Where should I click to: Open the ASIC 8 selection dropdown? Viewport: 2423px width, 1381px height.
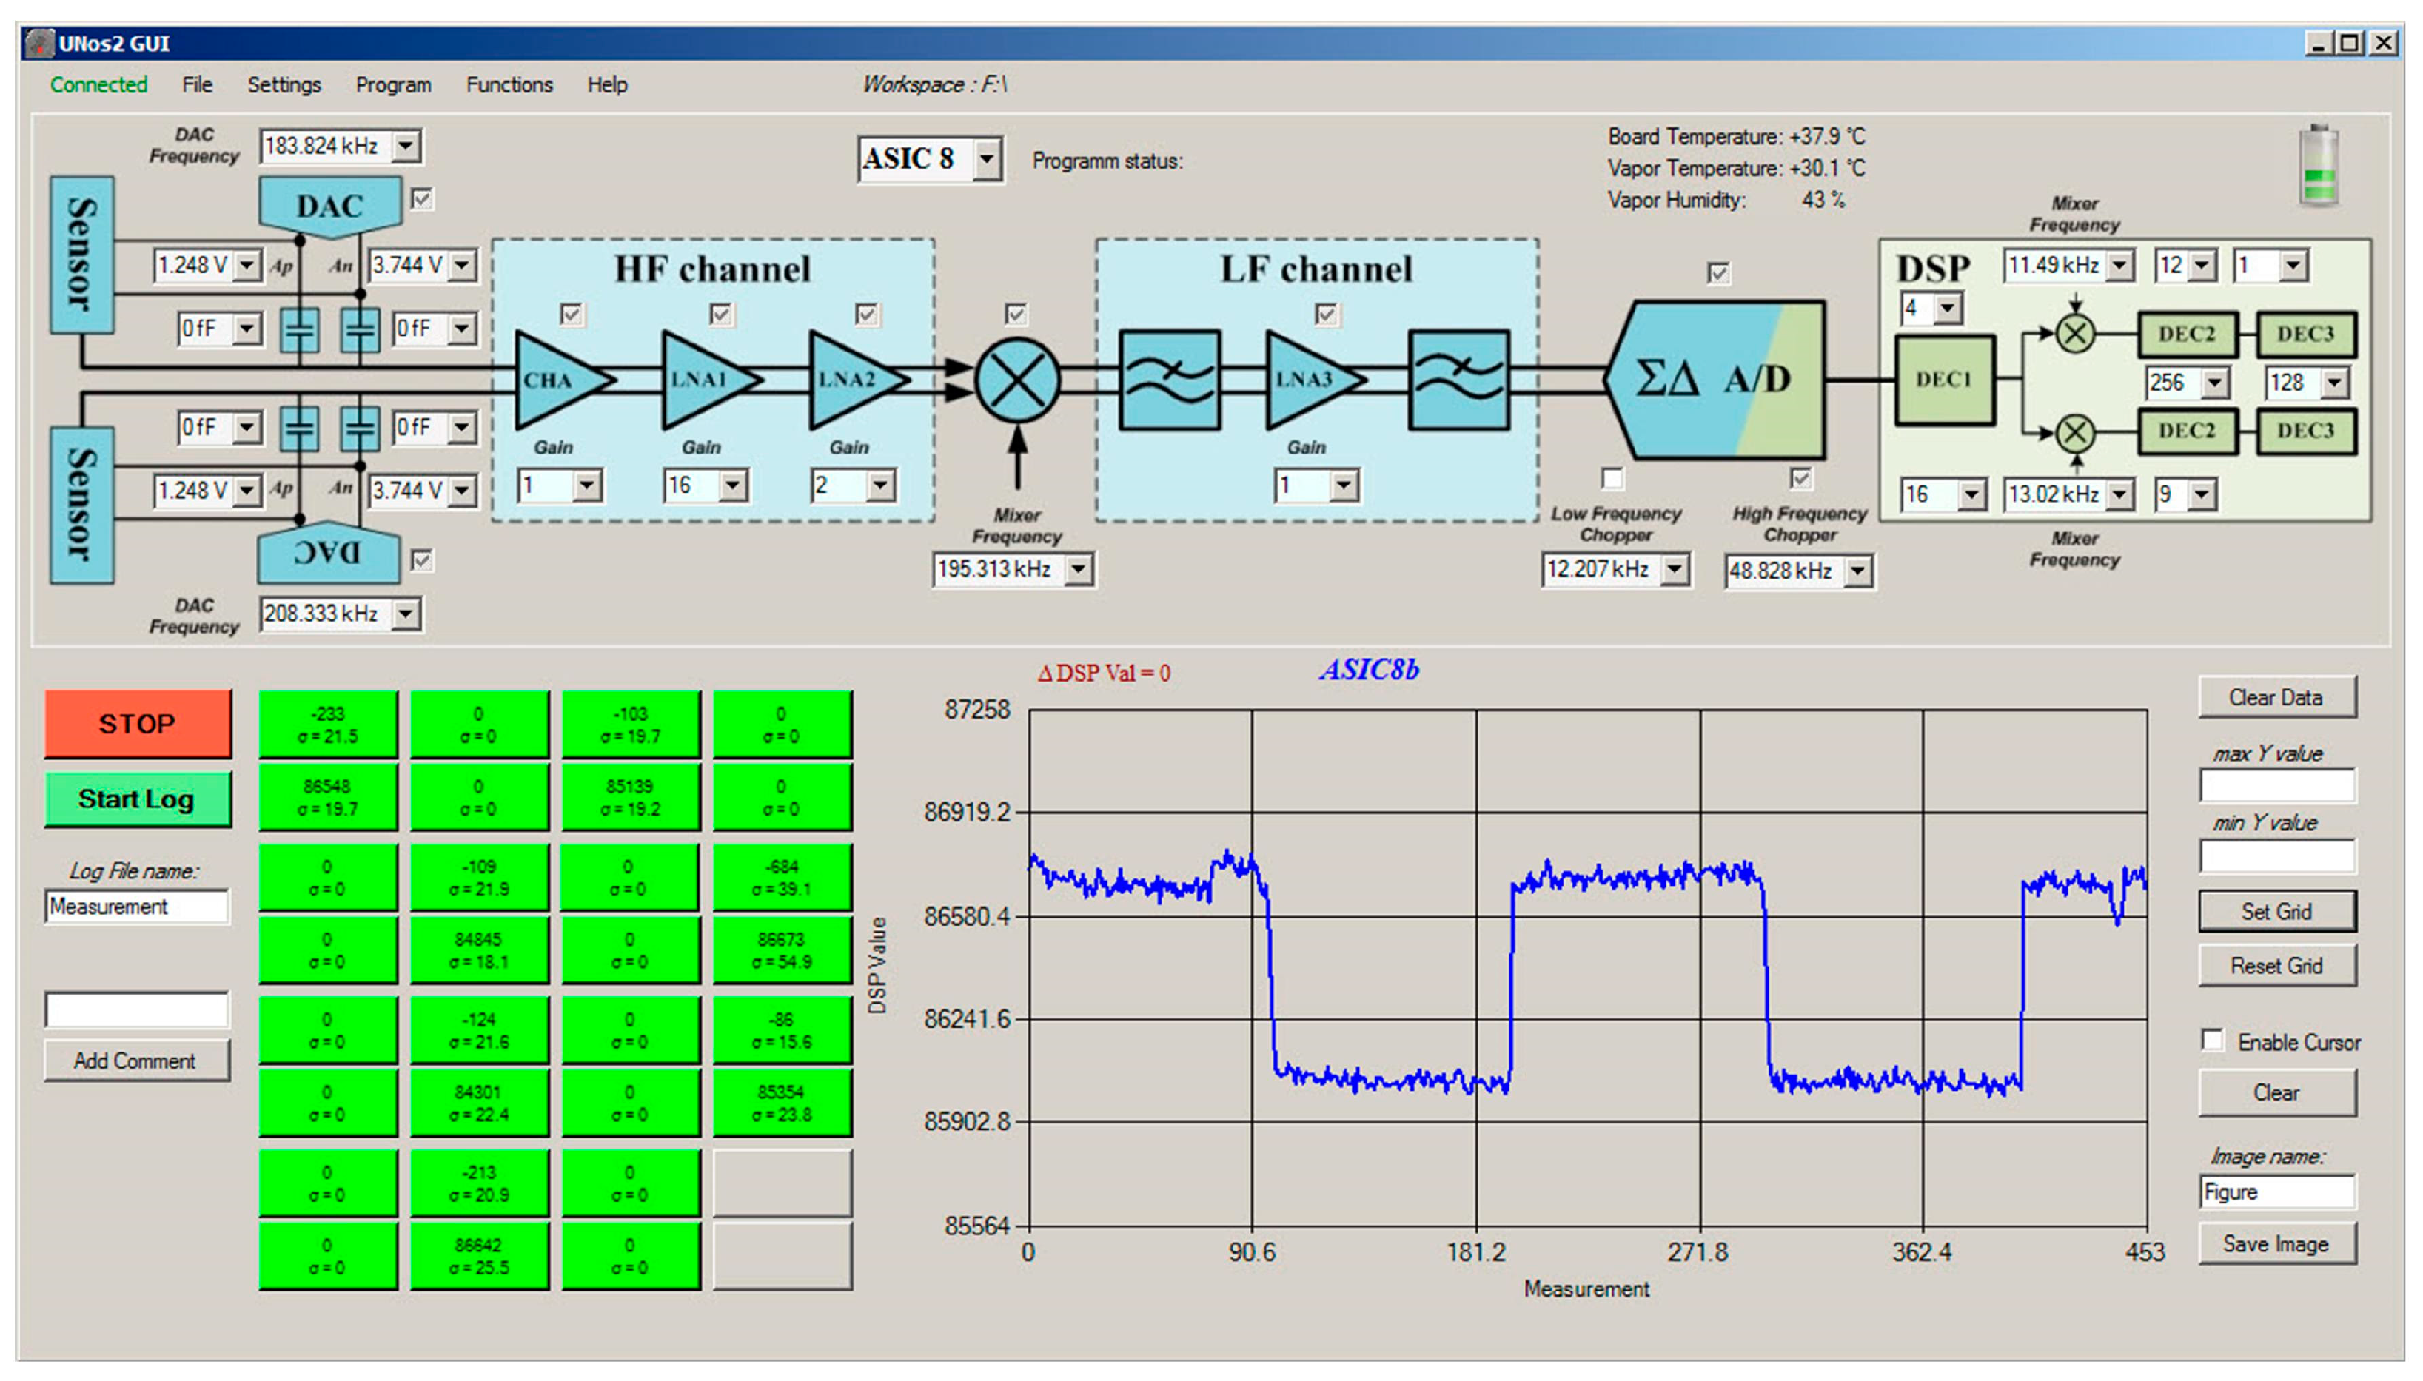987,159
